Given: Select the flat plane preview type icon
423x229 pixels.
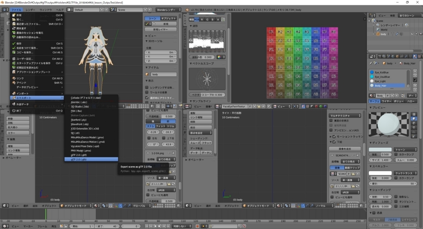Looking at the screenshot, I should 414,114.
